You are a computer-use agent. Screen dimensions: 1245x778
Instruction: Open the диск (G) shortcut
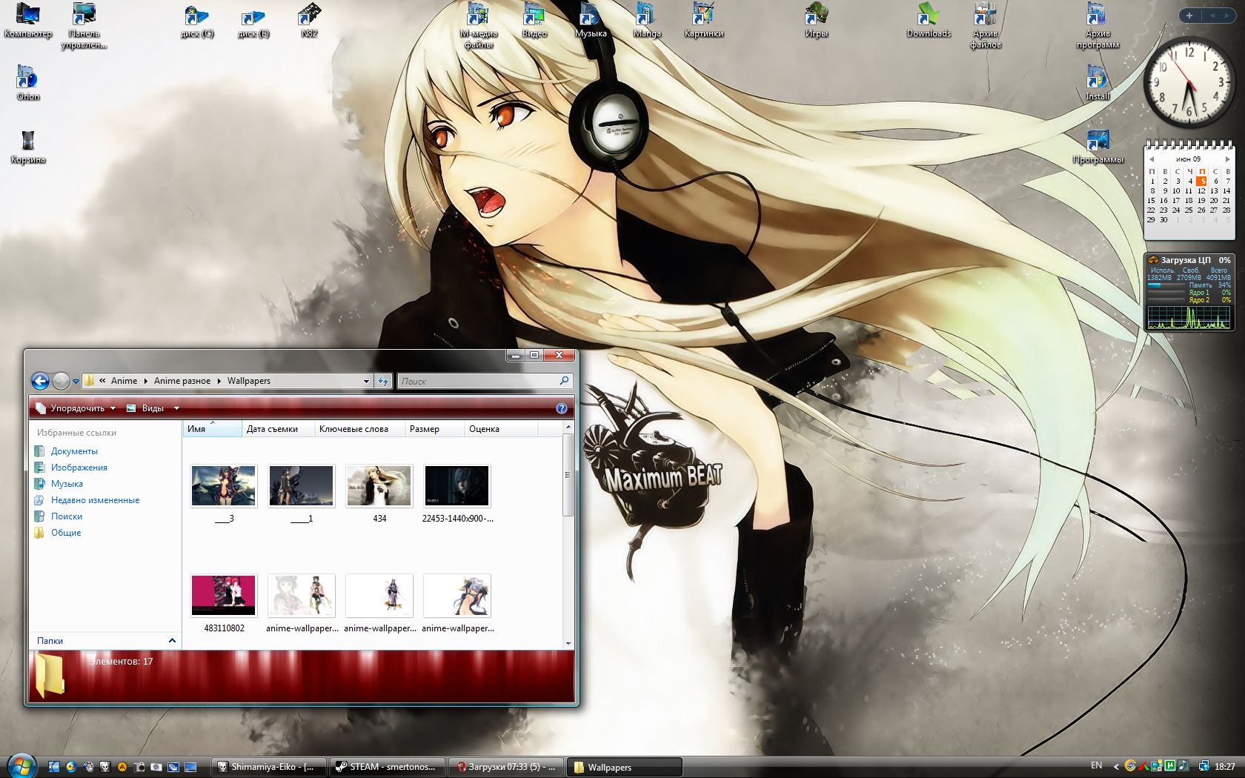point(196,21)
